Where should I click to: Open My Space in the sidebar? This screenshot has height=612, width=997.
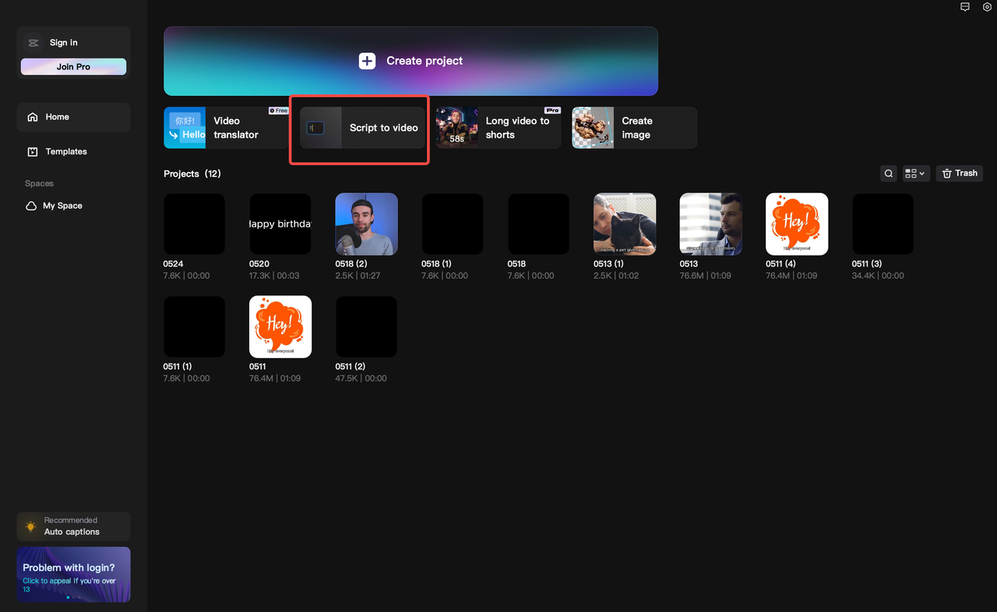(73, 206)
